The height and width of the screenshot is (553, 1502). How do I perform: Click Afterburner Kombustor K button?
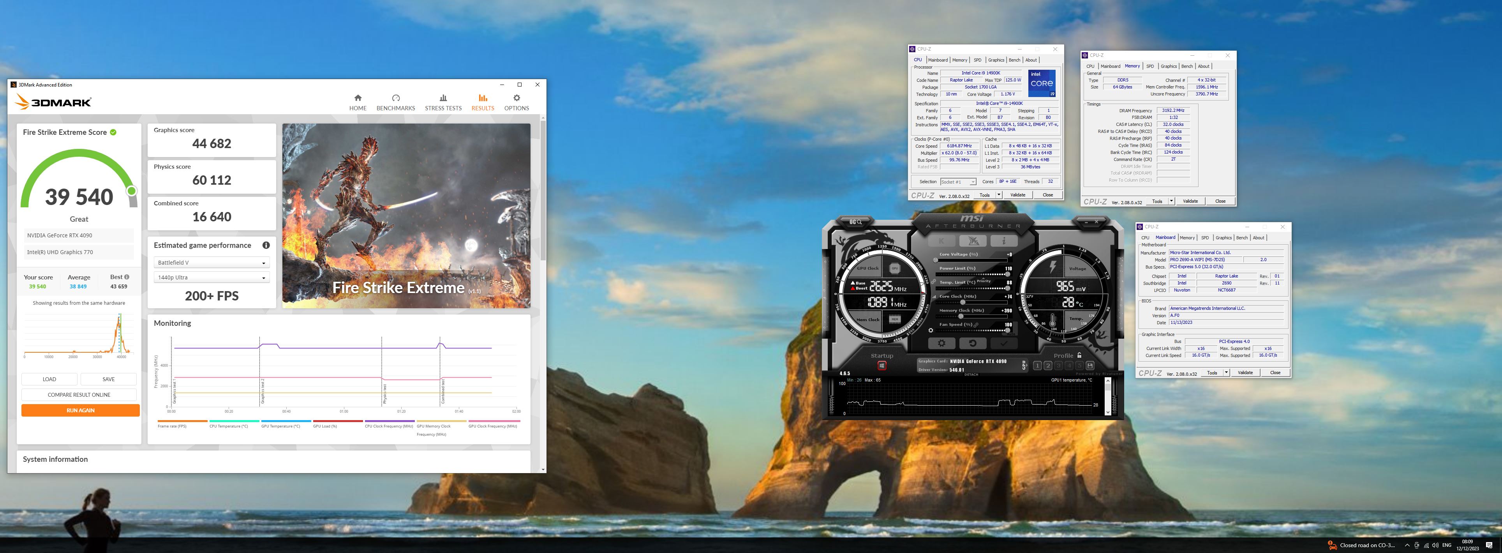point(941,241)
